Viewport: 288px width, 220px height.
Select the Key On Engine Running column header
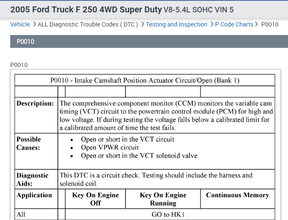pyautogui.click(x=163, y=199)
